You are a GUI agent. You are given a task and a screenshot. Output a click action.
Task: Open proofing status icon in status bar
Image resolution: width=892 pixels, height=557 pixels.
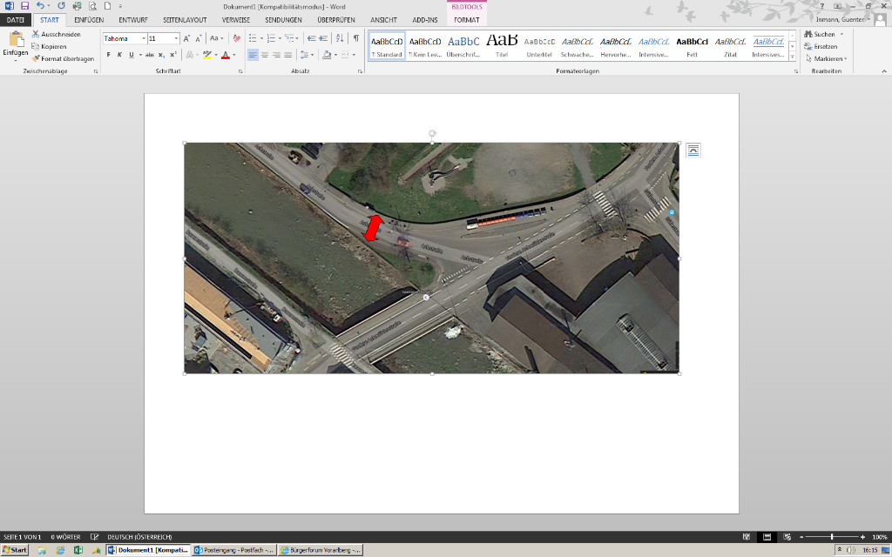(x=94, y=537)
